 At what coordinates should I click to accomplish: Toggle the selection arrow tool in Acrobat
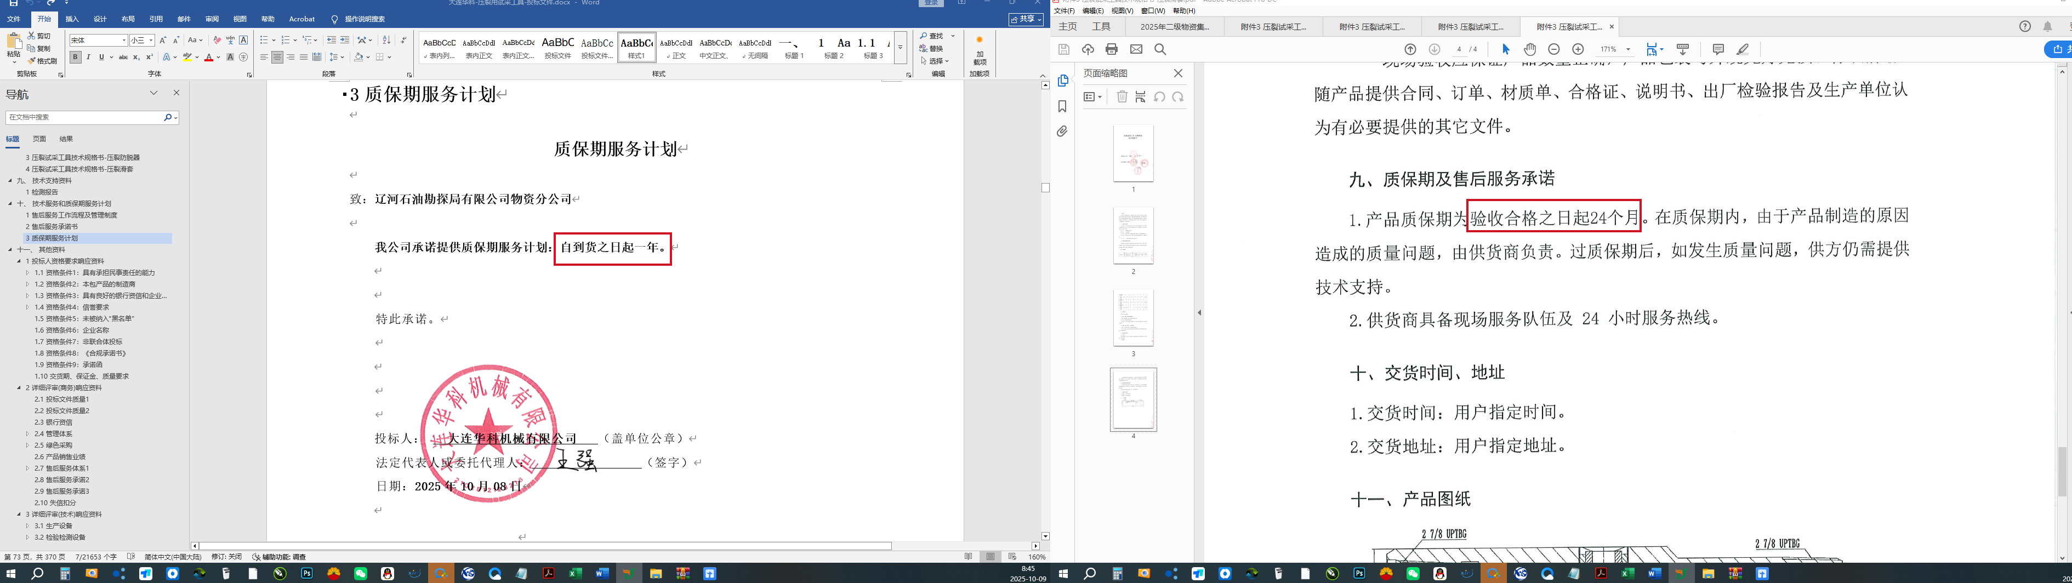click(x=1506, y=49)
